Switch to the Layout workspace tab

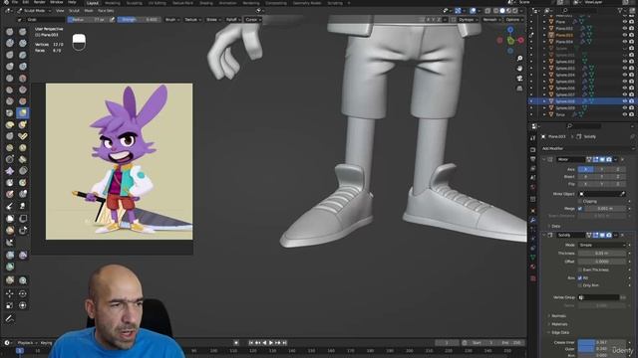click(93, 3)
